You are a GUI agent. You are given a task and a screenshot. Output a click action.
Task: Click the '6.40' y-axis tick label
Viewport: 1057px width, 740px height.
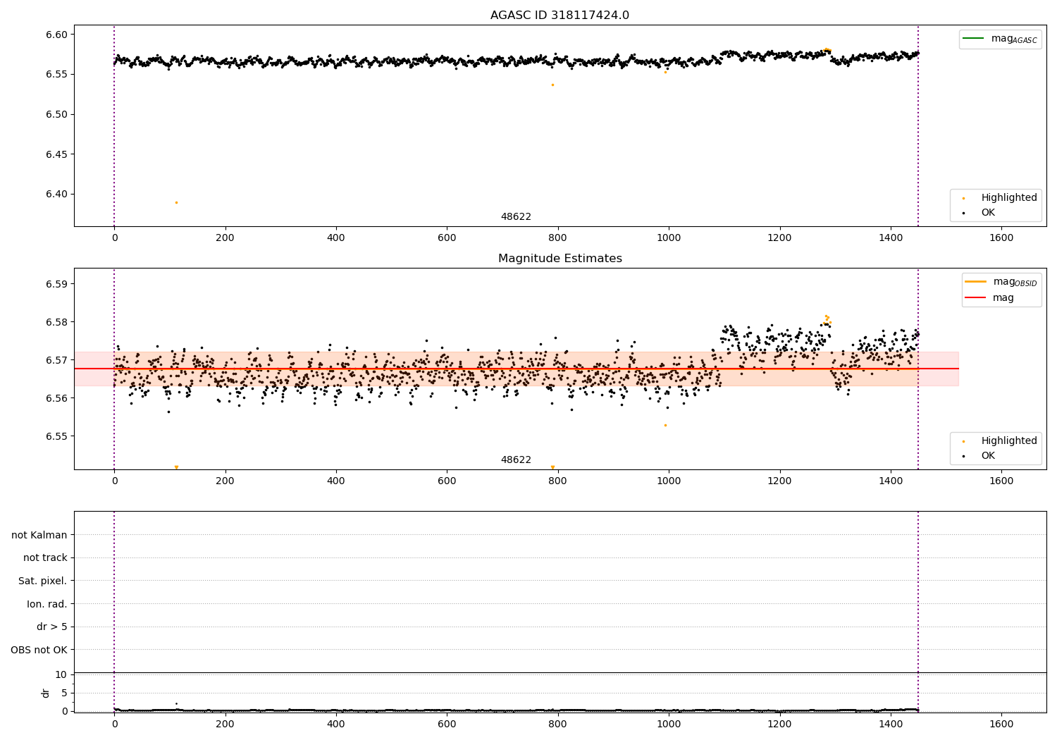56,195
